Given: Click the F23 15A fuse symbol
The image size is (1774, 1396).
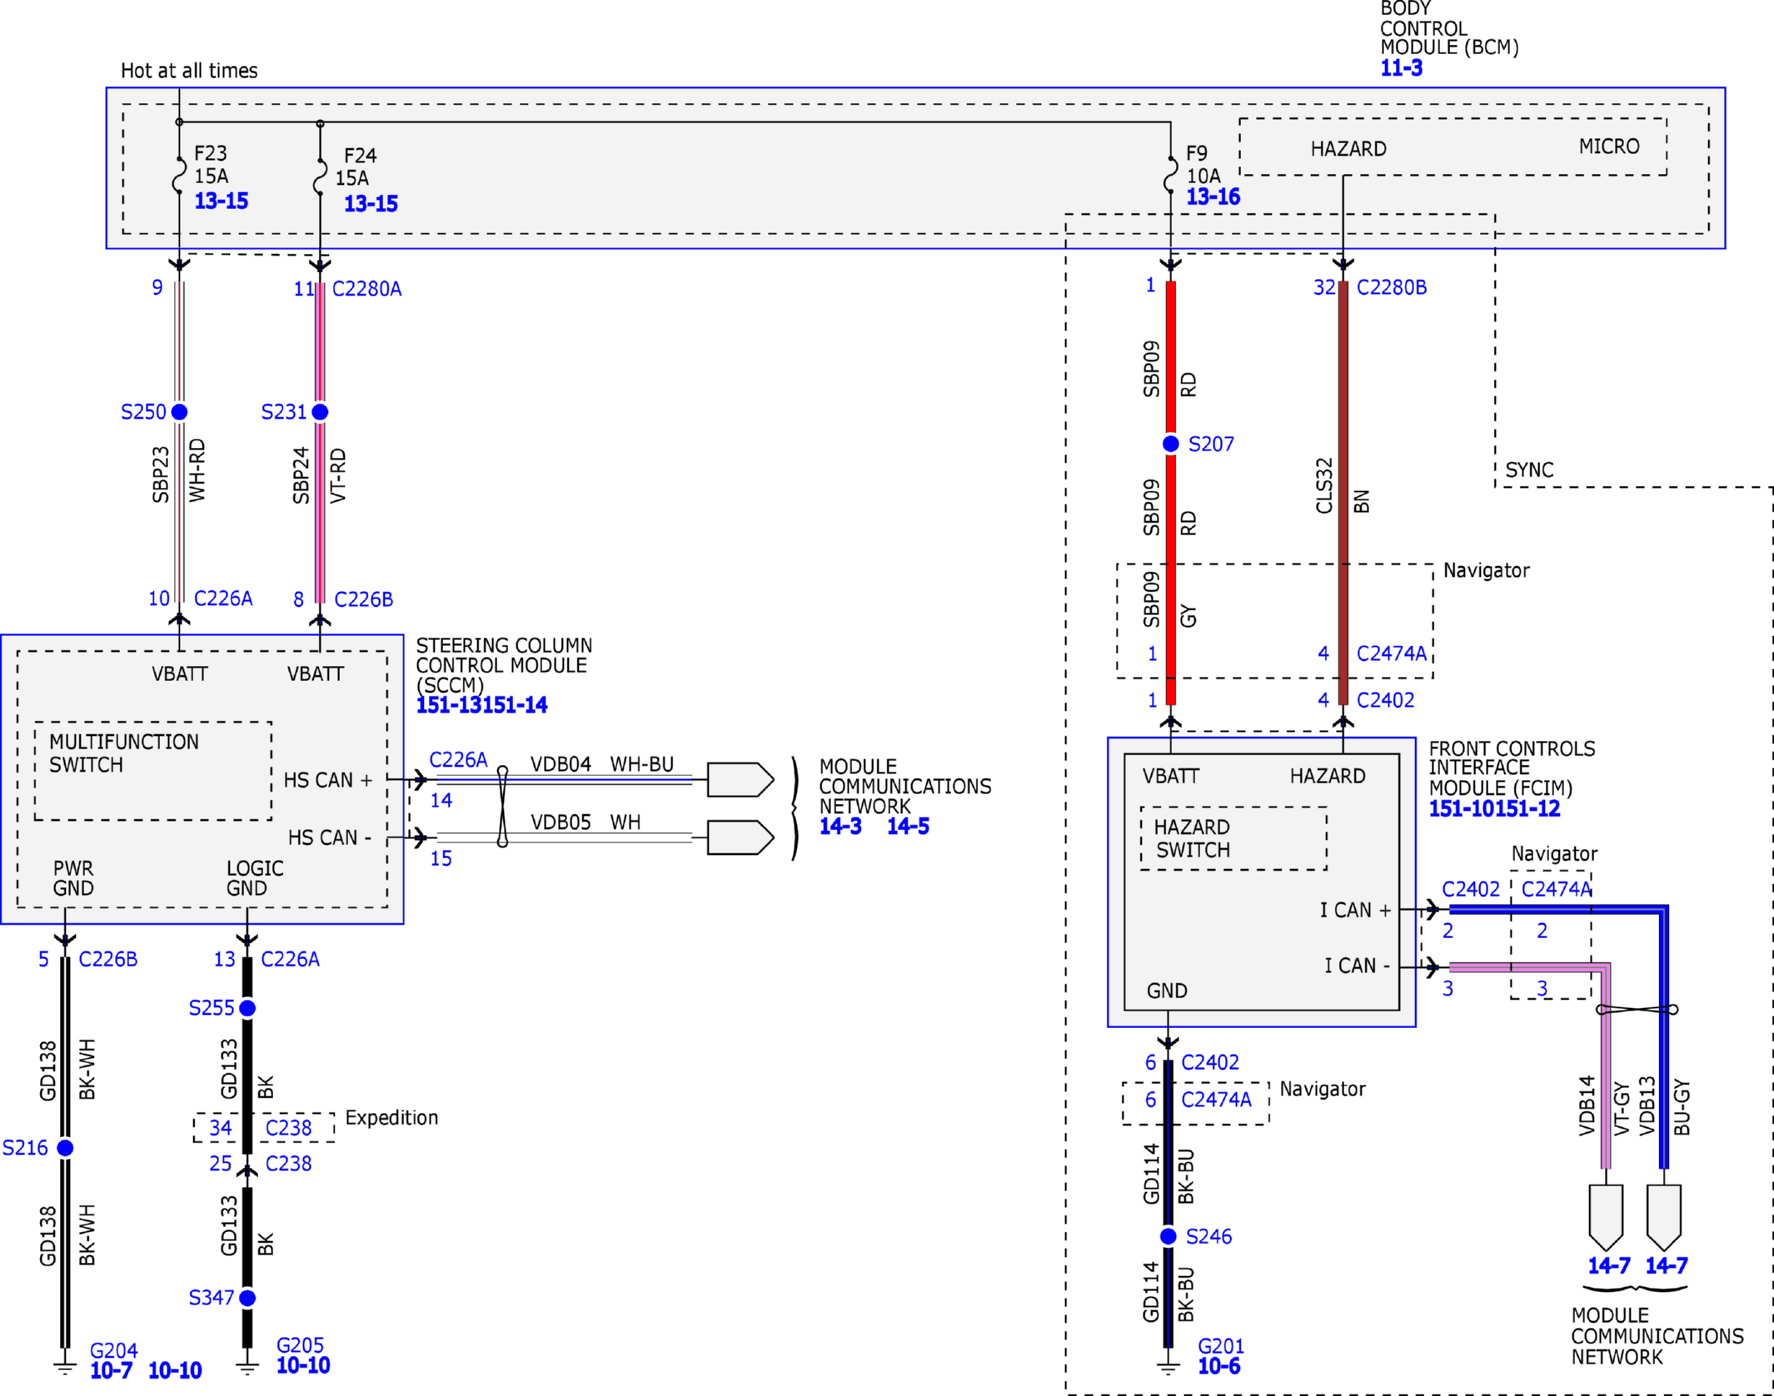Looking at the screenshot, I should (179, 176).
